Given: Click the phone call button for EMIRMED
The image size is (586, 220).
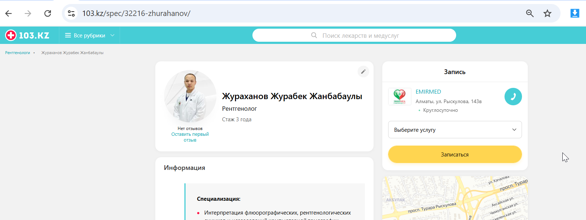Looking at the screenshot, I should [513, 97].
